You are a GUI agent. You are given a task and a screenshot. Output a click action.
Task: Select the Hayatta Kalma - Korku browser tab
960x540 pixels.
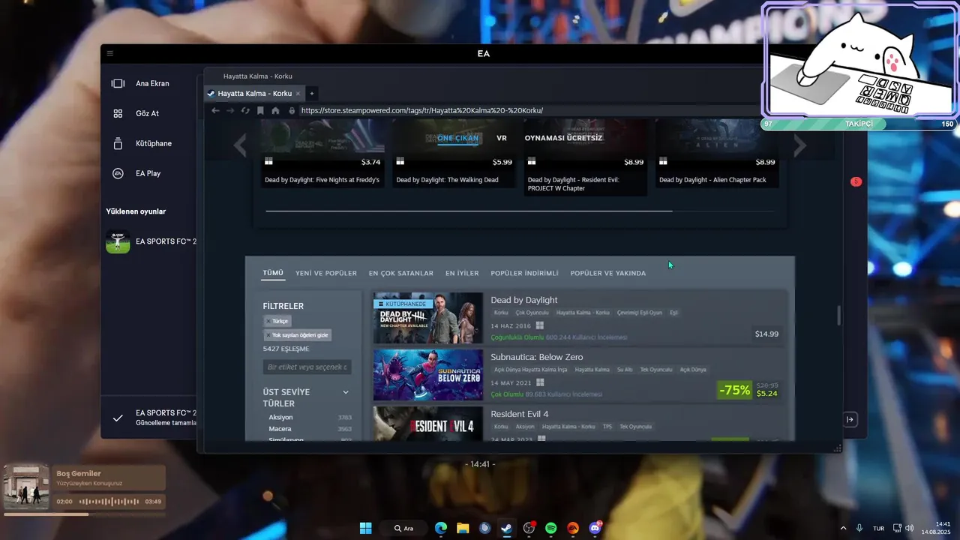(x=253, y=94)
